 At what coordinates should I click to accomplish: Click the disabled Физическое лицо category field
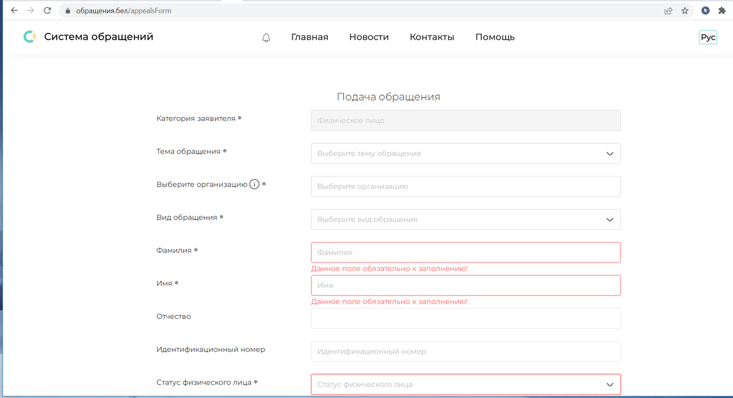[465, 121]
